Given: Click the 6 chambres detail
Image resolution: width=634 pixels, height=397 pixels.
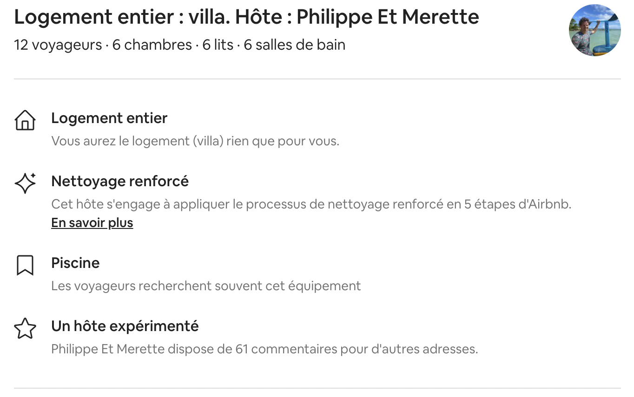Looking at the screenshot, I should point(152,45).
